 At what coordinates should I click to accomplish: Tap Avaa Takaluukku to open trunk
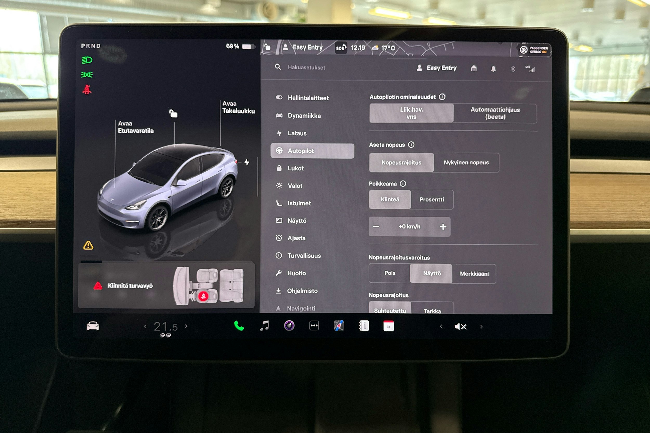(238, 107)
